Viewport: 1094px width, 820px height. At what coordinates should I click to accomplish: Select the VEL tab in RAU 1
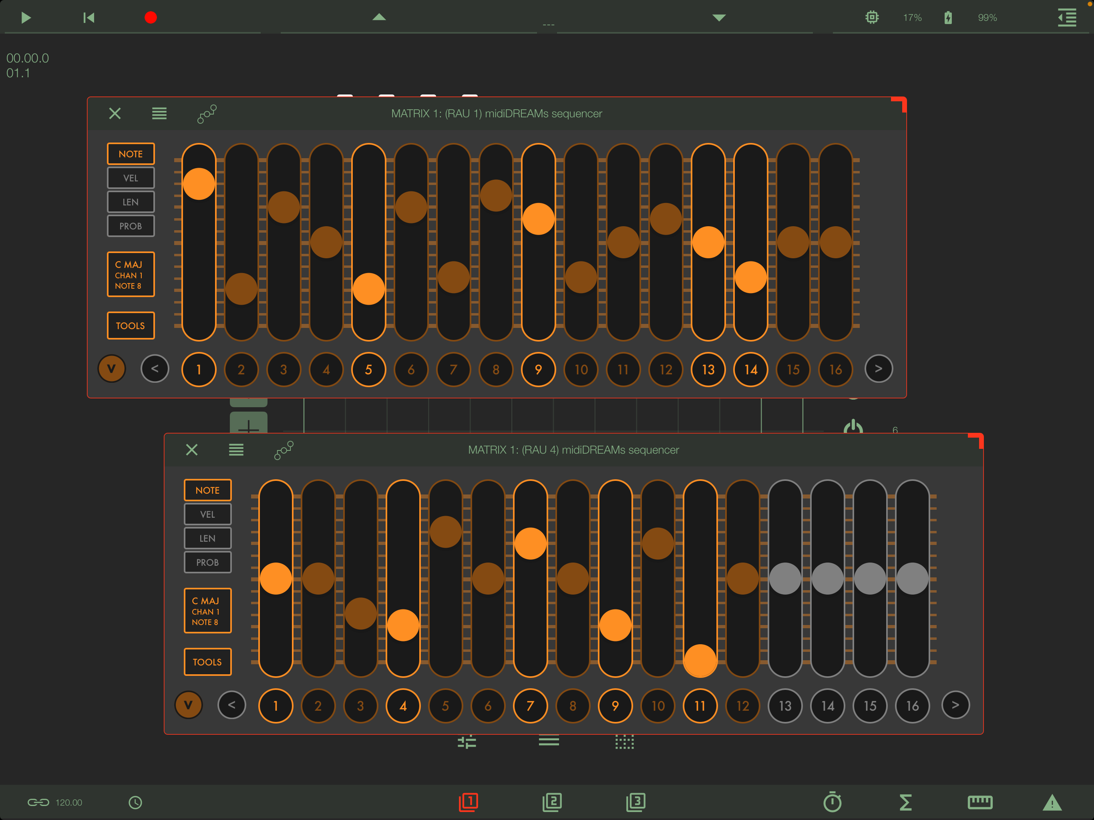(x=131, y=178)
